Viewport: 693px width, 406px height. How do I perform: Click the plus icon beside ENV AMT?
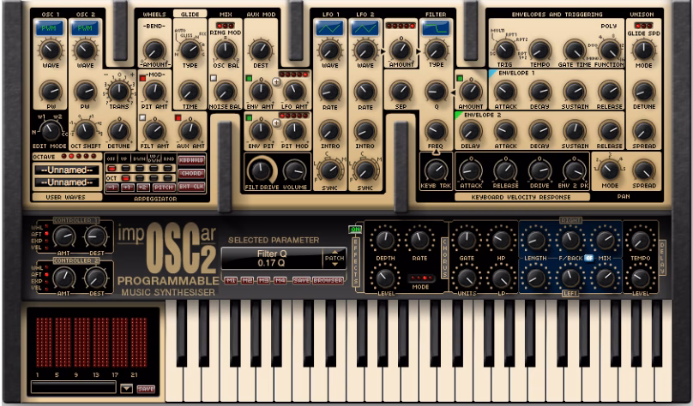[x=276, y=81]
